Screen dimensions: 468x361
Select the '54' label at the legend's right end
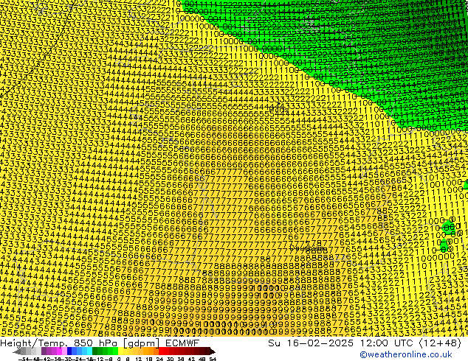click(x=213, y=360)
